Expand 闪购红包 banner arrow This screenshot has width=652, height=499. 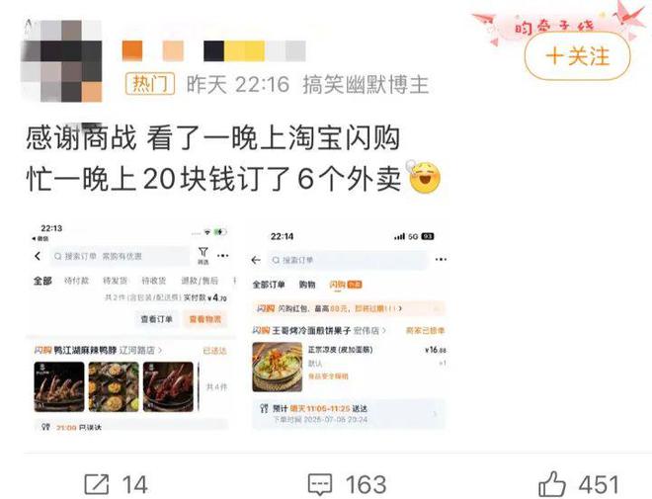(x=400, y=308)
